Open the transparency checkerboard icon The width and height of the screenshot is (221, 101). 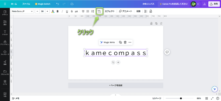click(x=146, y=11)
